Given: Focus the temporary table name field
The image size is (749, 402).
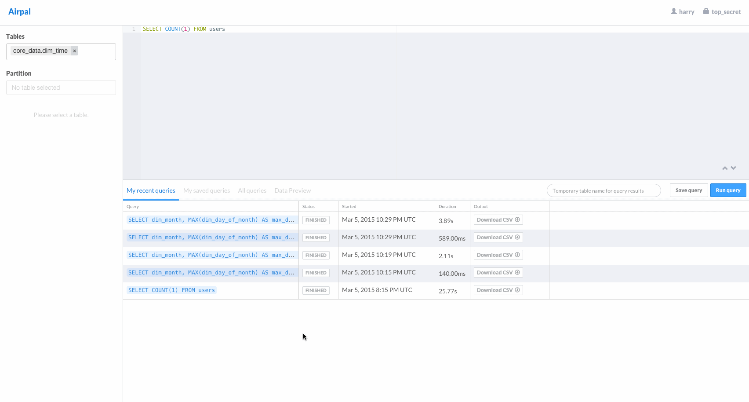Looking at the screenshot, I should [x=604, y=190].
